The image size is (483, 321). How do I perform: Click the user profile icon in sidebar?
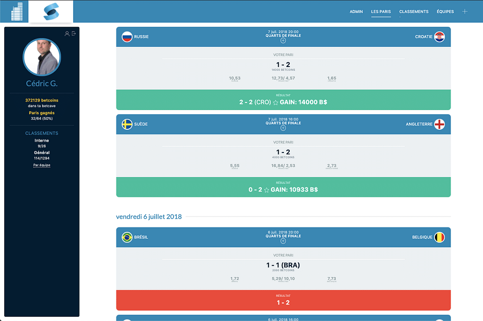67,34
